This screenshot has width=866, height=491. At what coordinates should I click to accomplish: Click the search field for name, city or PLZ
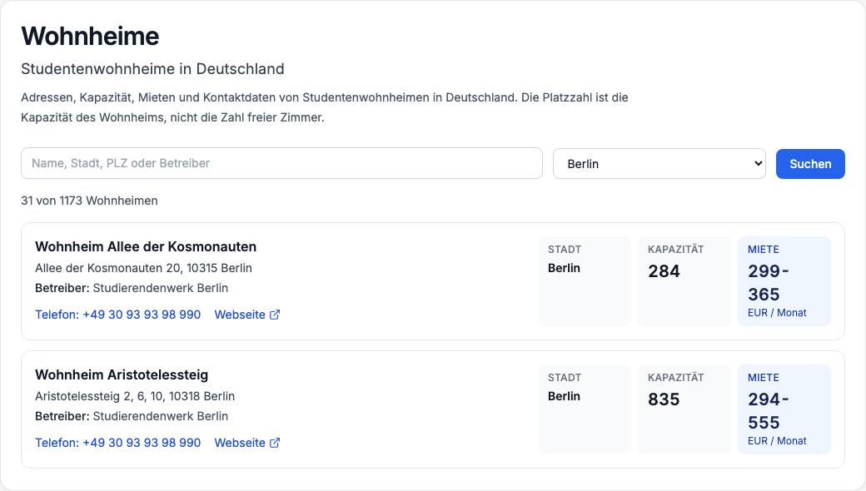click(x=281, y=163)
